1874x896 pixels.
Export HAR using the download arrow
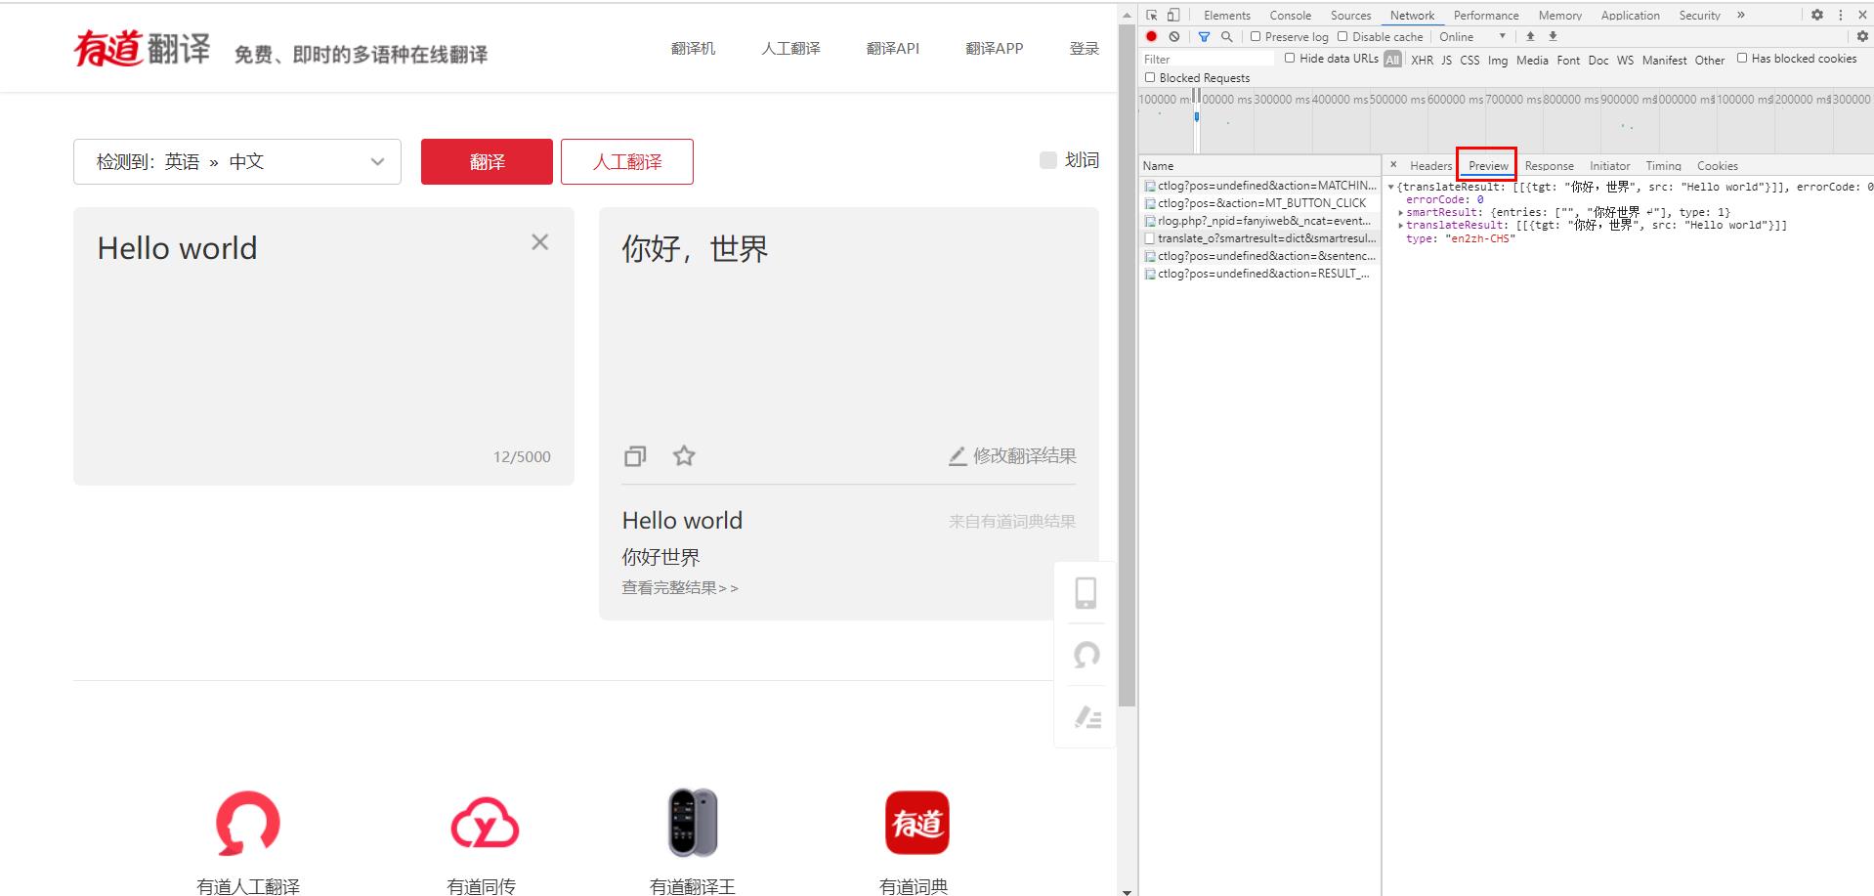point(1553,36)
